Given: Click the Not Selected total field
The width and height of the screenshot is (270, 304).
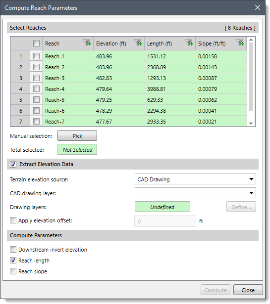Looking at the screenshot, I should 77,149.
